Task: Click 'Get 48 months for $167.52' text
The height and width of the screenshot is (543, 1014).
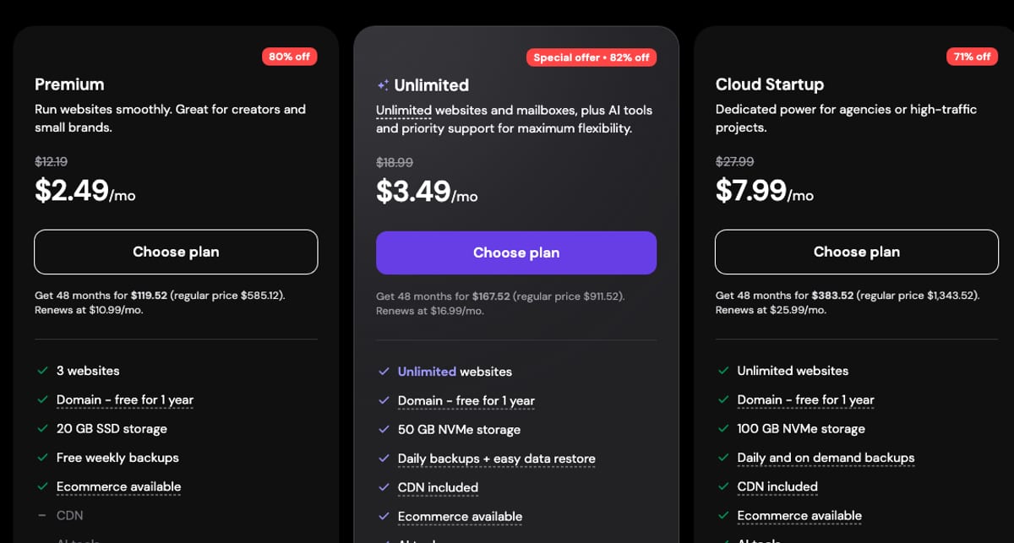Action: 443,296
